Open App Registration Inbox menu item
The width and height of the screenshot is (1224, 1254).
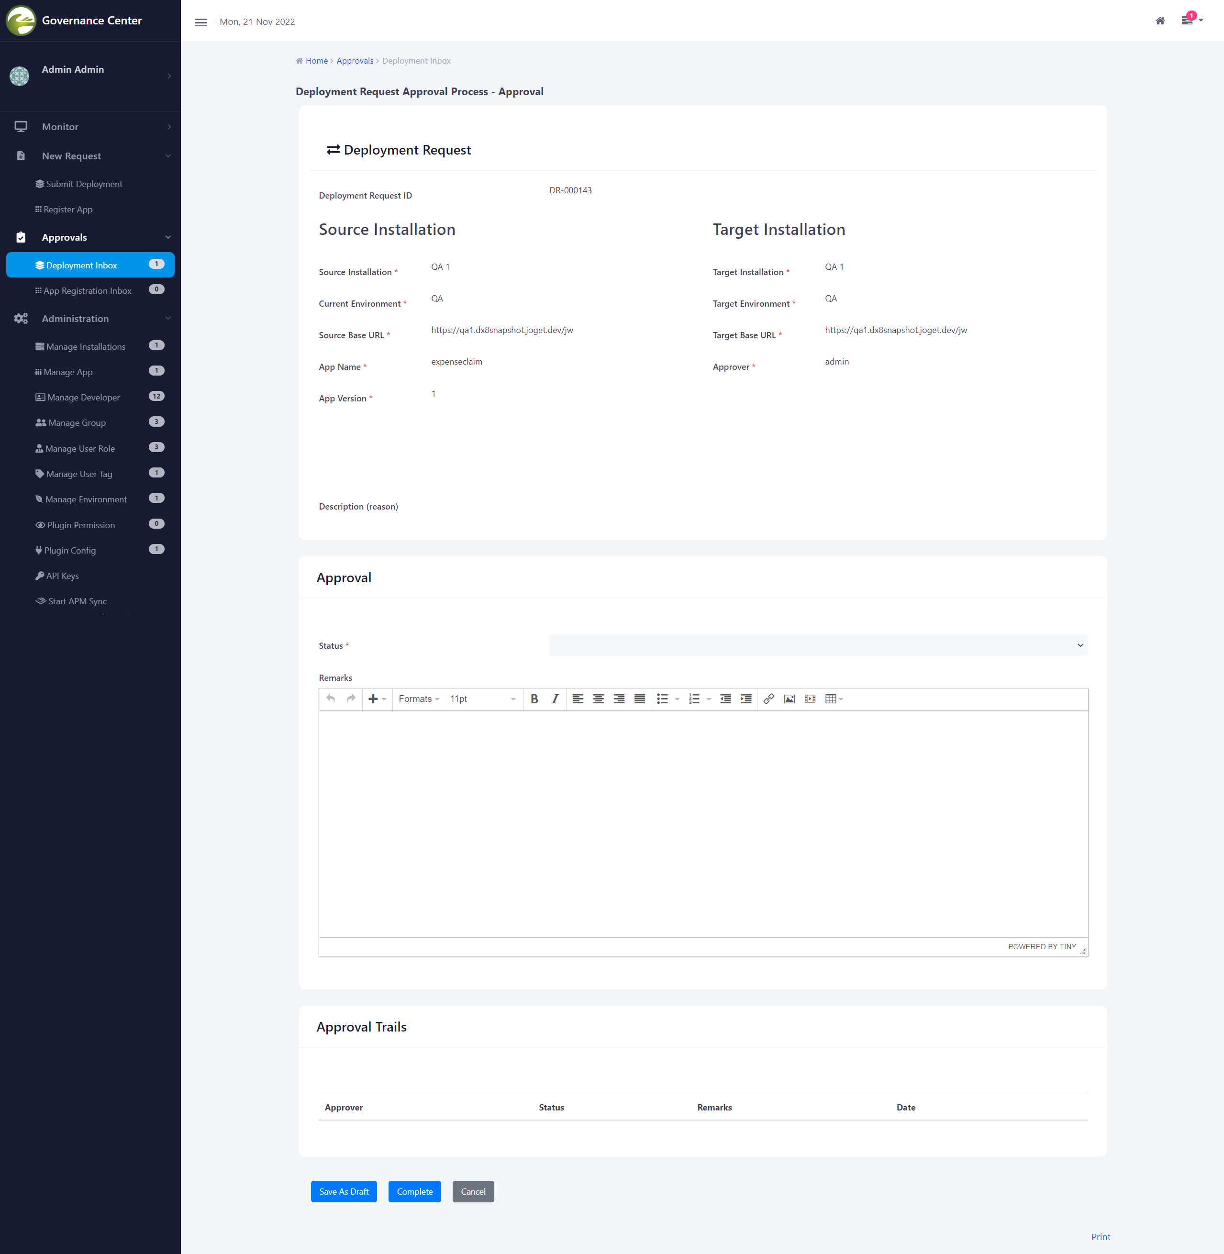coord(87,290)
